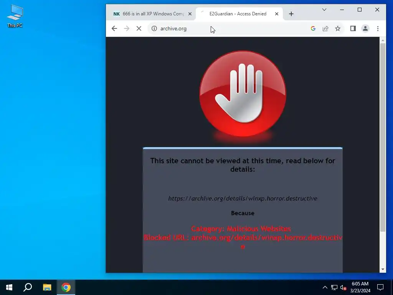This screenshot has height=295, width=393.
Task: Click the blocked archive.org details URL text
Action: [243, 199]
